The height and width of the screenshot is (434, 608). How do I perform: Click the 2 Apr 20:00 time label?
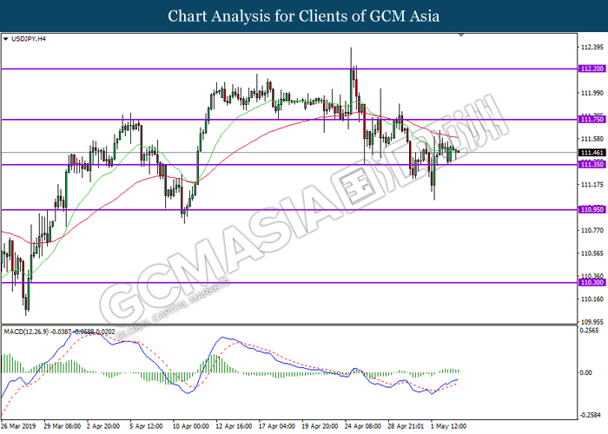(x=105, y=426)
